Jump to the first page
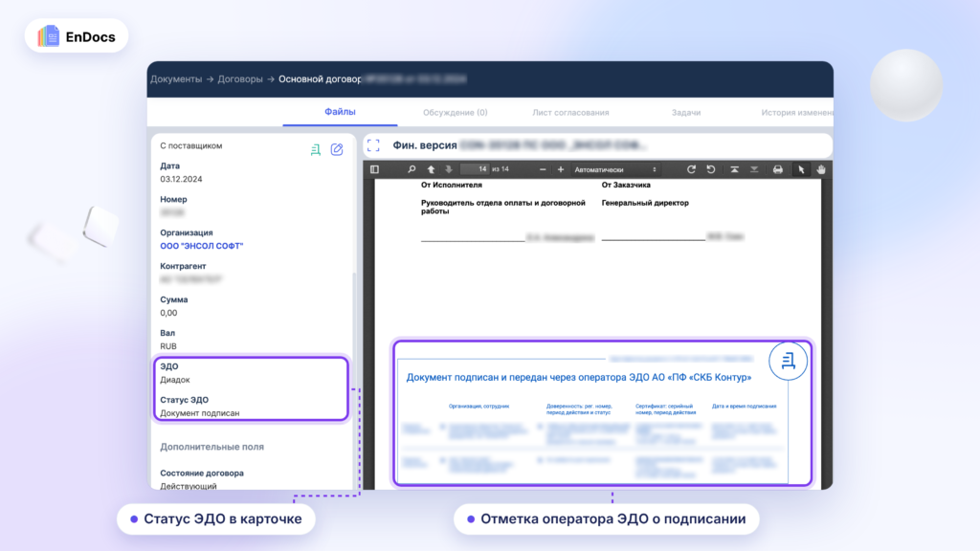The height and width of the screenshot is (551, 980). (734, 169)
